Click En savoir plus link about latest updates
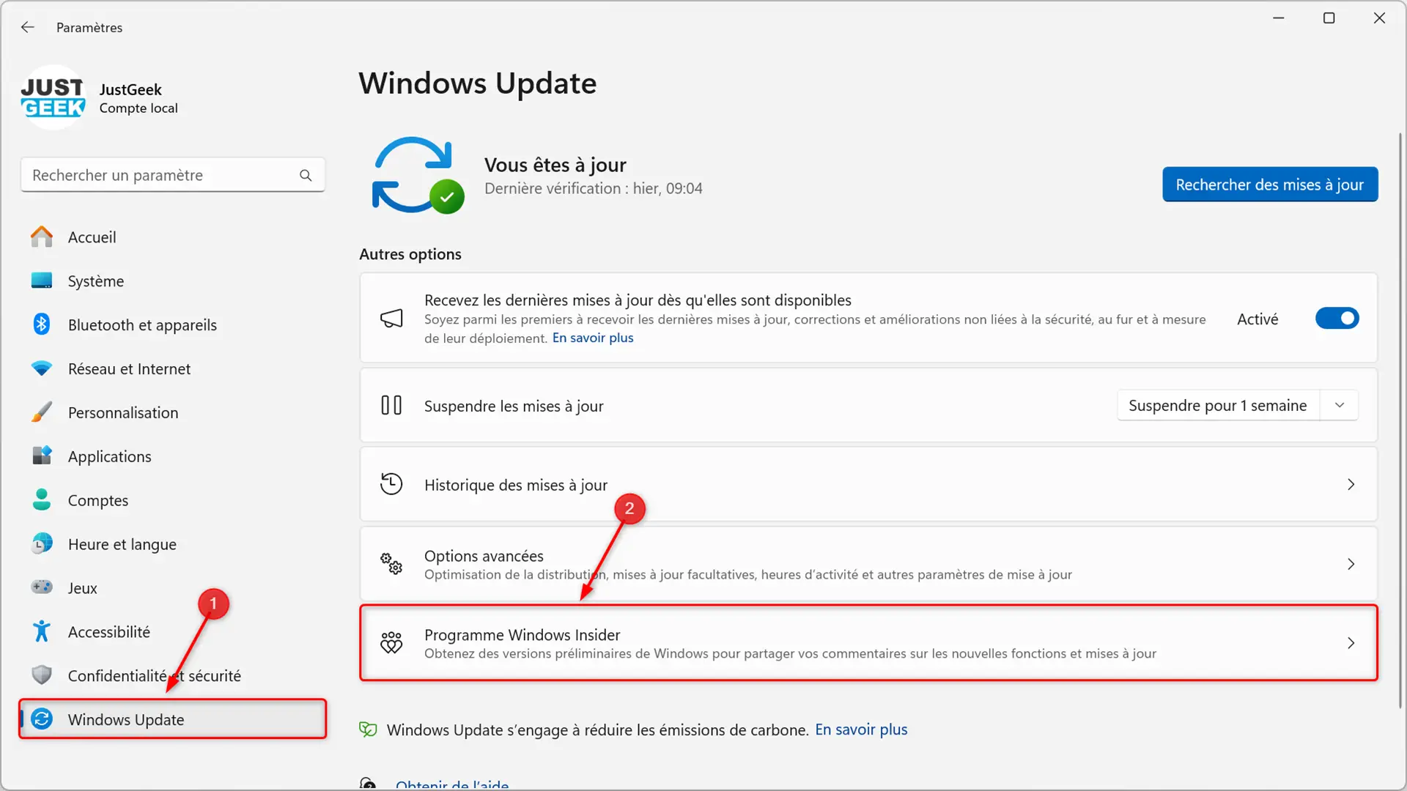 tap(592, 338)
